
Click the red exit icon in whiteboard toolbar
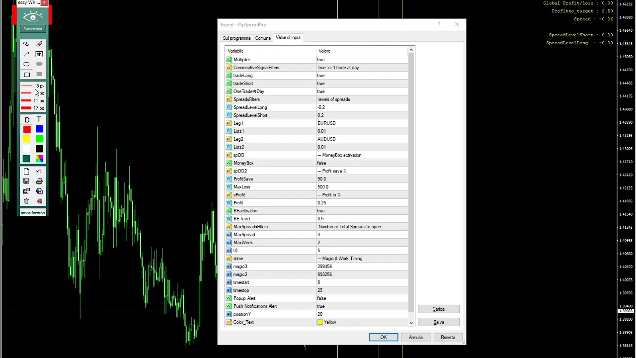tap(39, 201)
